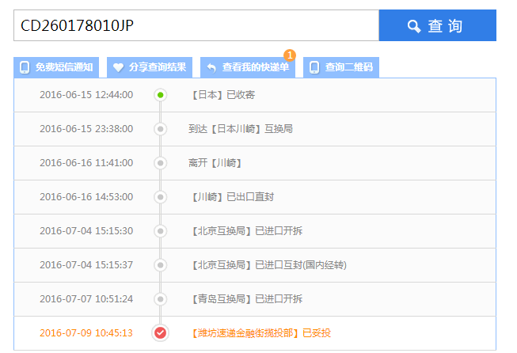Screen dimensions: 517x353
Task: Click timeline dot for 【北京互换局】已进口开拆
Action: pyautogui.click(x=160, y=231)
